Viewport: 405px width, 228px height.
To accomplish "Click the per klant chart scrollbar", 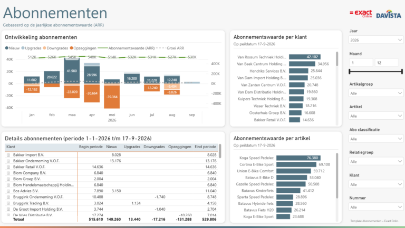I will pyautogui.click(x=337, y=59).
